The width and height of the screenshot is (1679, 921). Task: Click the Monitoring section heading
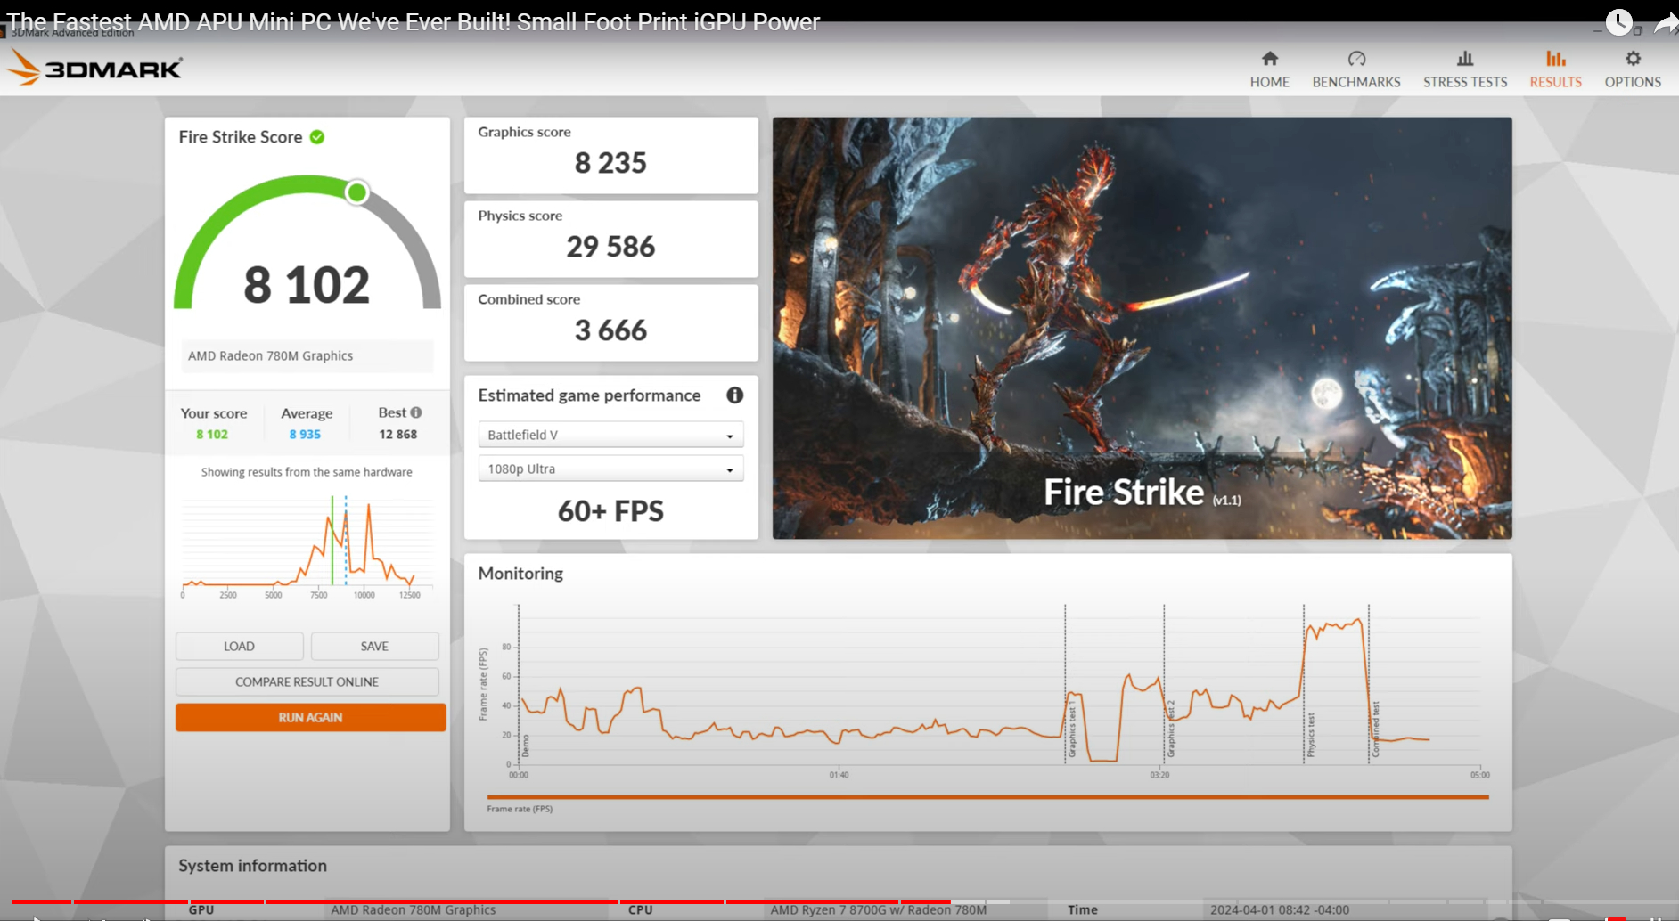pos(520,574)
